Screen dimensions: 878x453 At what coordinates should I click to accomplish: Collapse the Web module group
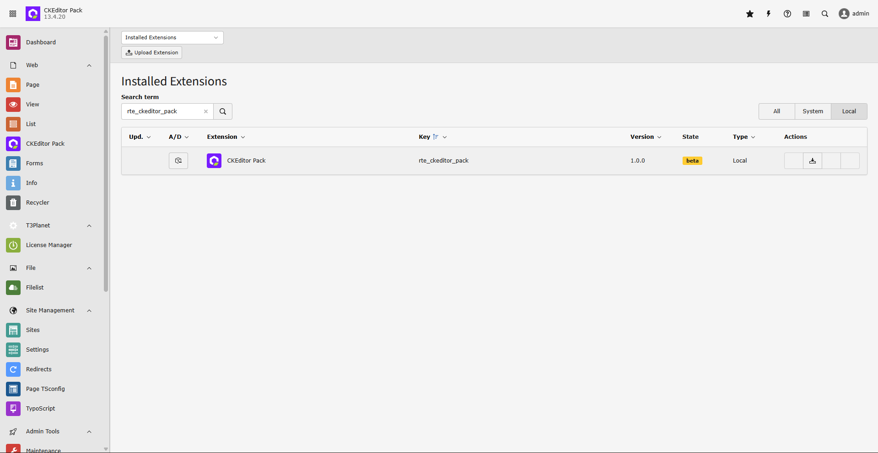click(89, 65)
